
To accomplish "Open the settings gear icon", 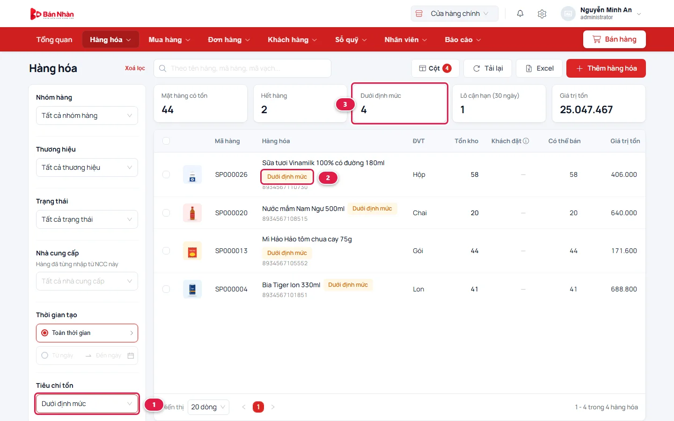I will [x=542, y=14].
